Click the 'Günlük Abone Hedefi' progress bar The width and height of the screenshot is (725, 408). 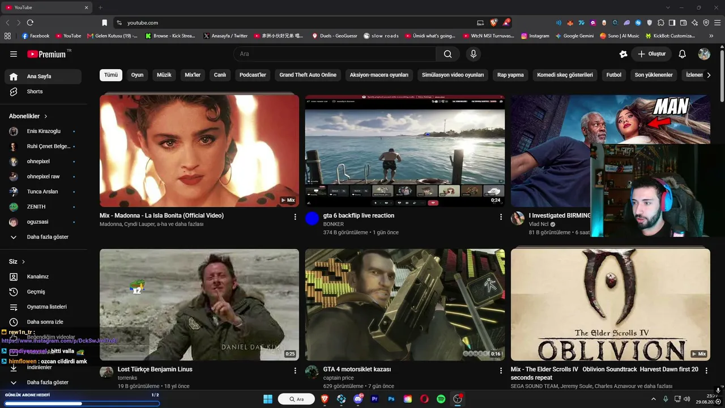pyautogui.click(x=82, y=403)
